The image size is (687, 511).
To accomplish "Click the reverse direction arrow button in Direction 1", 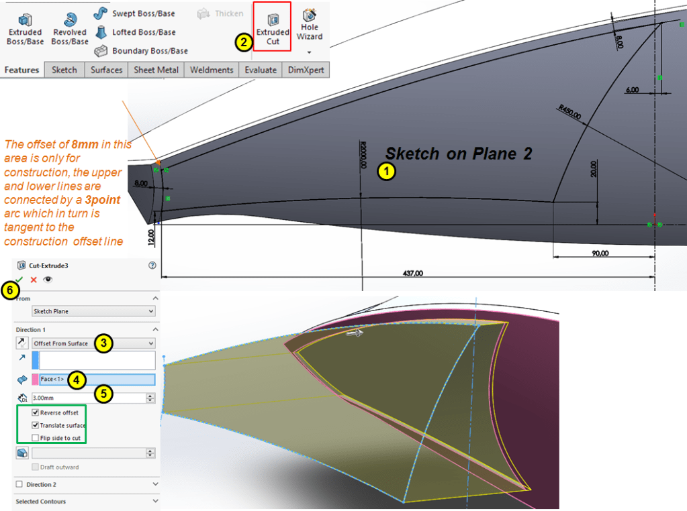I will click(x=21, y=343).
